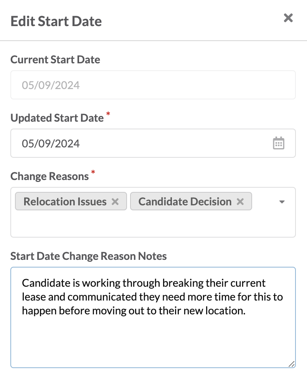Select the Relocation Issues tag label
Image resolution: width=307 pixels, height=380 pixels.
click(65, 202)
